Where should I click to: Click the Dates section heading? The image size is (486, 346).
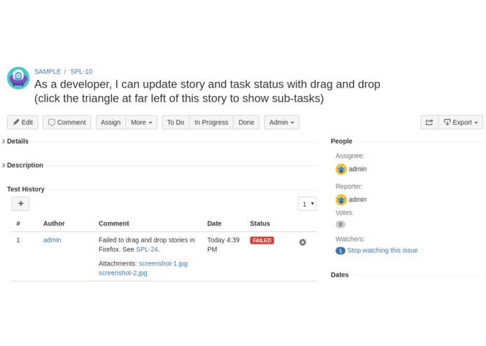click(x=340, y=275)
